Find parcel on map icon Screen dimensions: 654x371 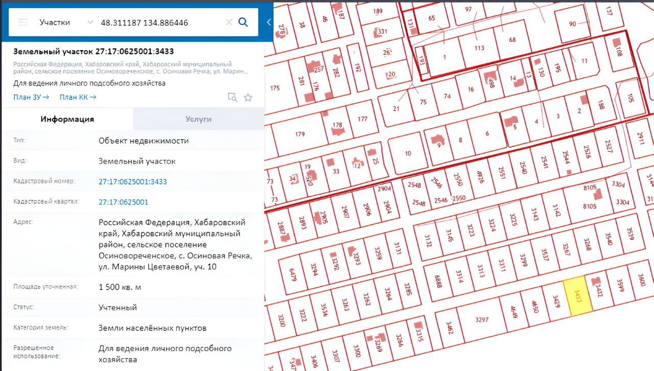[232, 98]
